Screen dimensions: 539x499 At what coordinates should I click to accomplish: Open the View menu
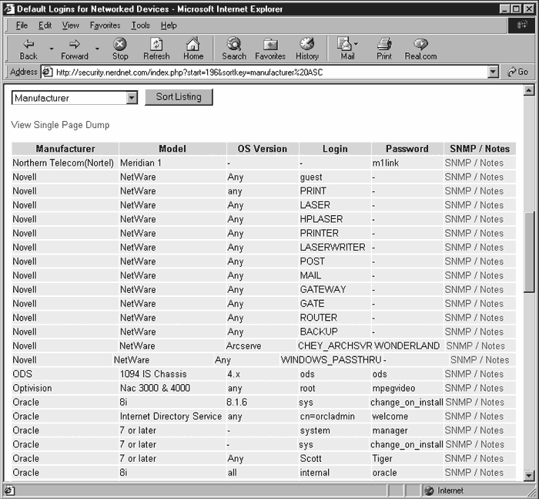coord(71,25)
